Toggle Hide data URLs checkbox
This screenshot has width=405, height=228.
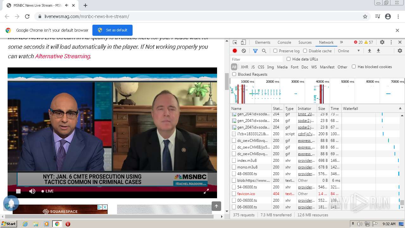289,59
